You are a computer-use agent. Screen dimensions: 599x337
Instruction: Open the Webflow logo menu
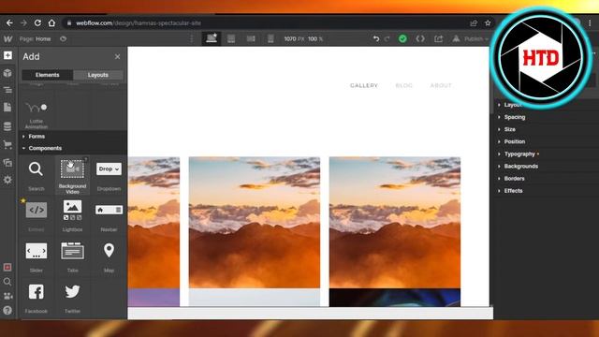[x=8, y=39]
